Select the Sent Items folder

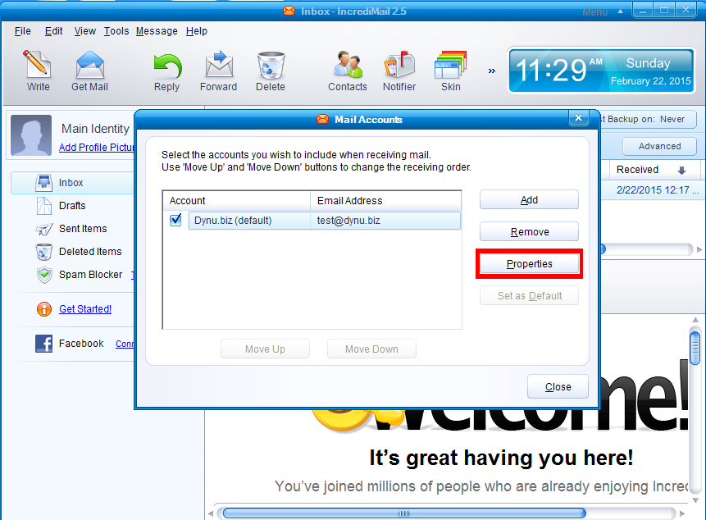(x=72, y=229)
